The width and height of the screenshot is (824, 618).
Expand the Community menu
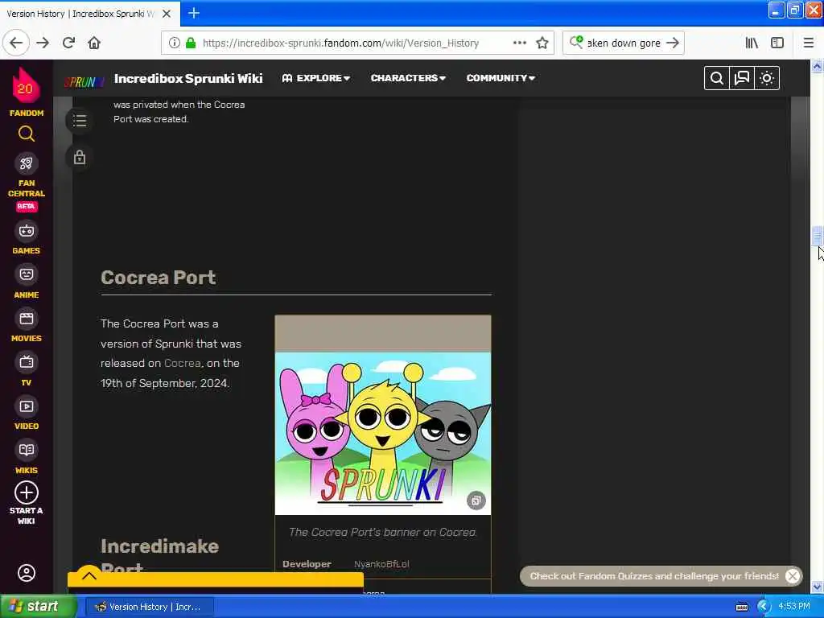tap(501, 78)
